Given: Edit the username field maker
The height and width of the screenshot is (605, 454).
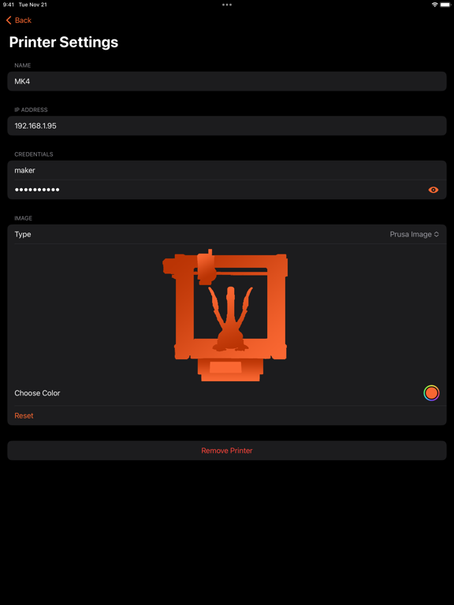Looking at the screenshot, I should coord(227,170).
